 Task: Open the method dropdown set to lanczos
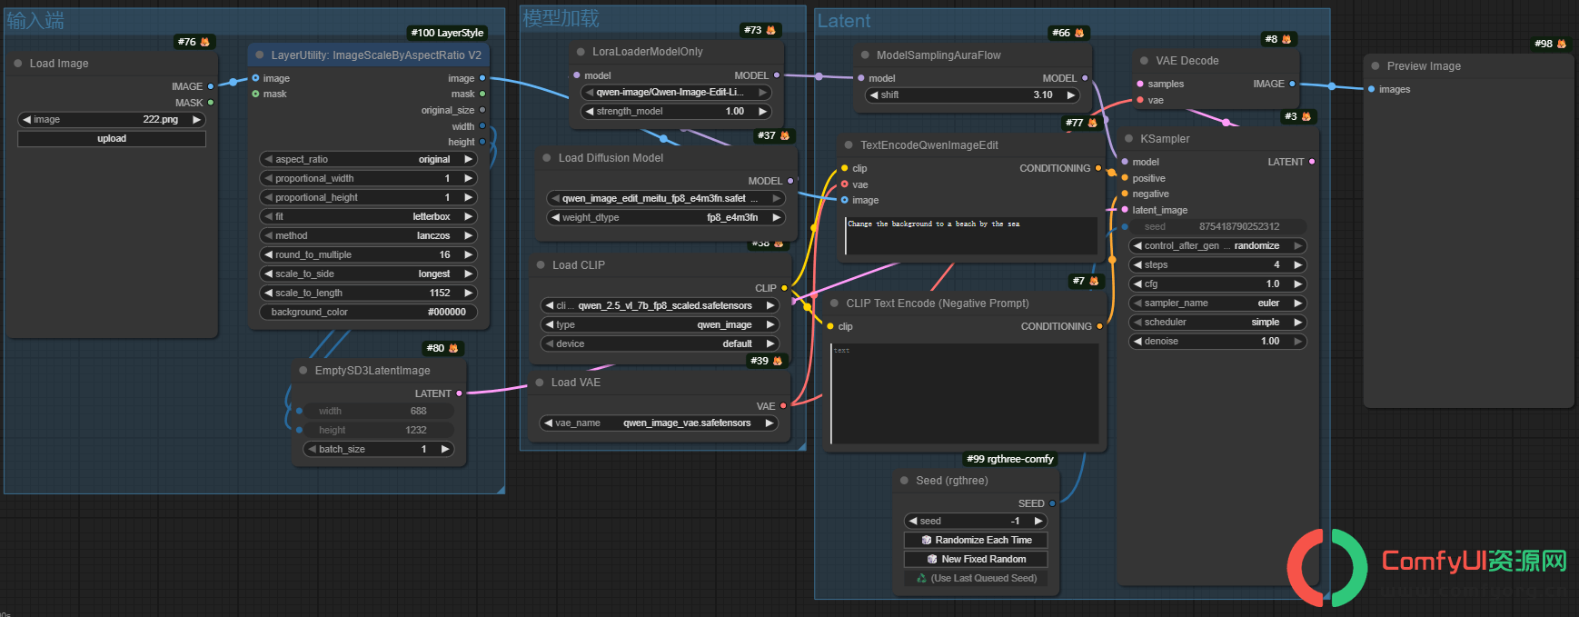[x=369, y=236]
